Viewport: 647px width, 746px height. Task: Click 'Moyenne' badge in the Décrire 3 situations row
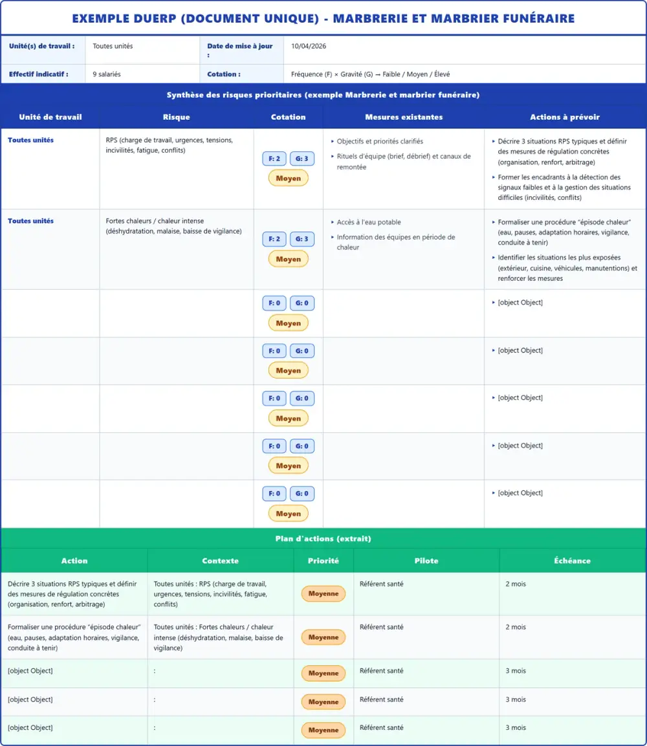323,594
